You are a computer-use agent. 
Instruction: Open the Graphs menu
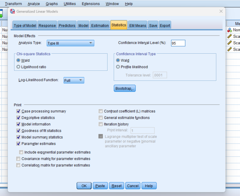[x=52, y=4]
